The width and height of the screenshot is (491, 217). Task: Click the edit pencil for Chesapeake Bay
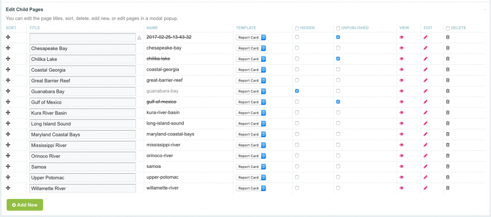tap(425, 48)
